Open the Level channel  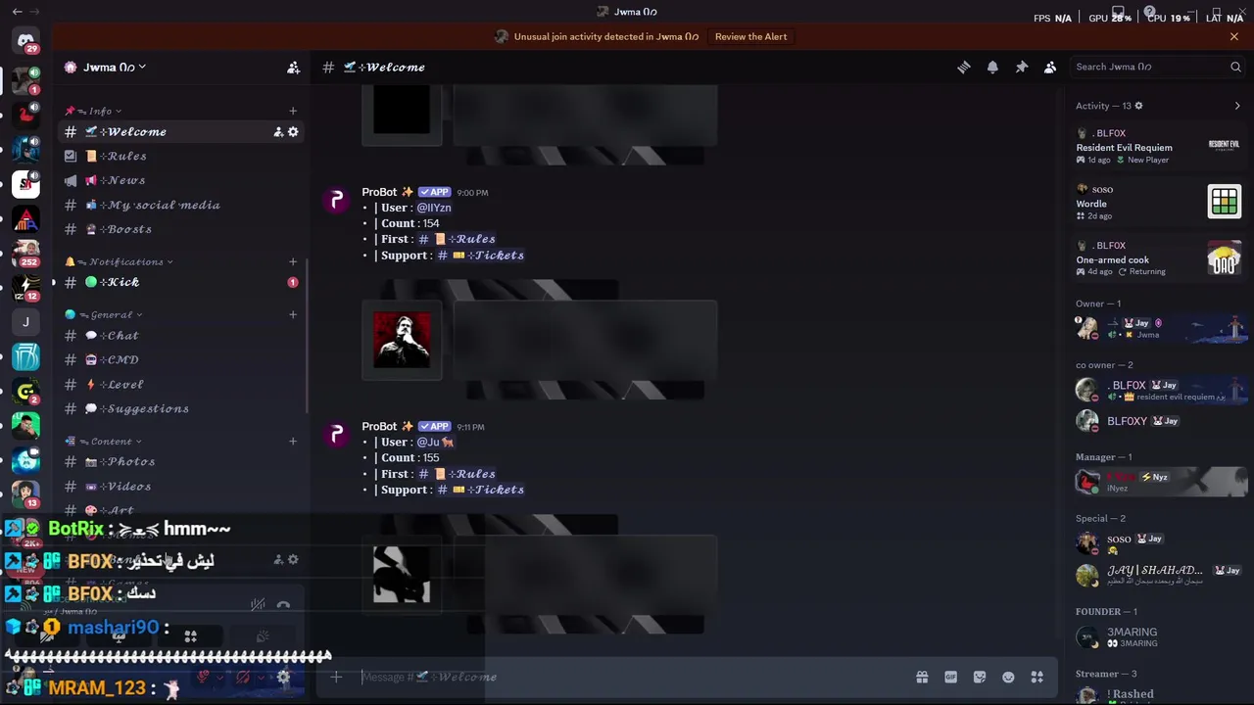(x=182, y=384)
